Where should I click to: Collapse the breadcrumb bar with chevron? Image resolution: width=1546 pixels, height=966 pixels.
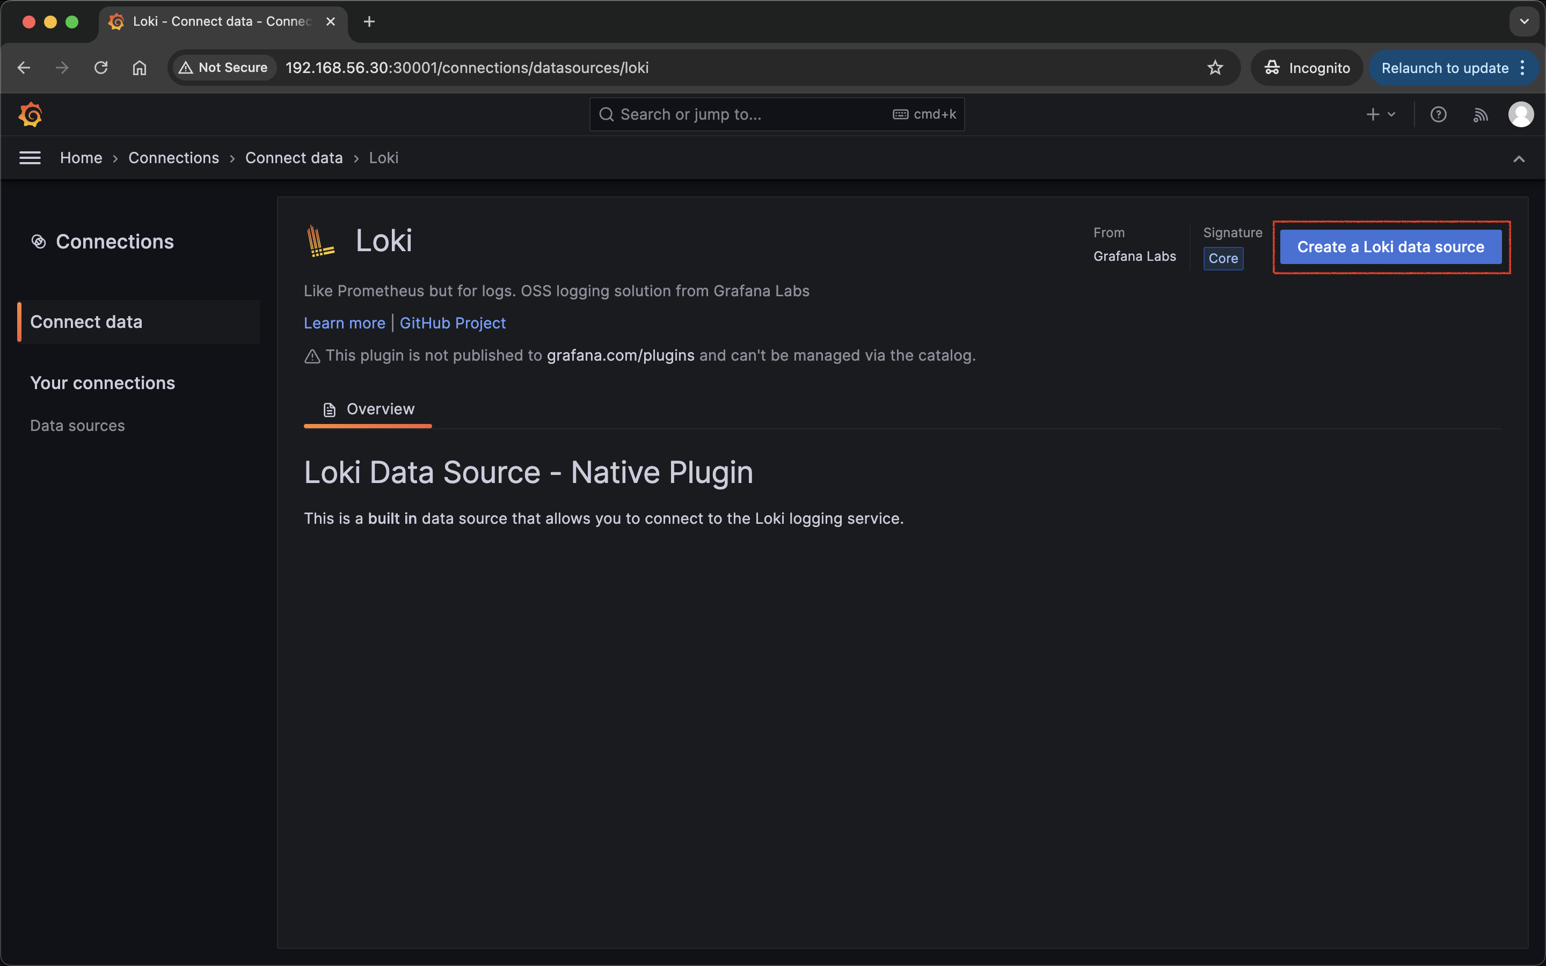pyautogui.click(x=1519, y=158)
